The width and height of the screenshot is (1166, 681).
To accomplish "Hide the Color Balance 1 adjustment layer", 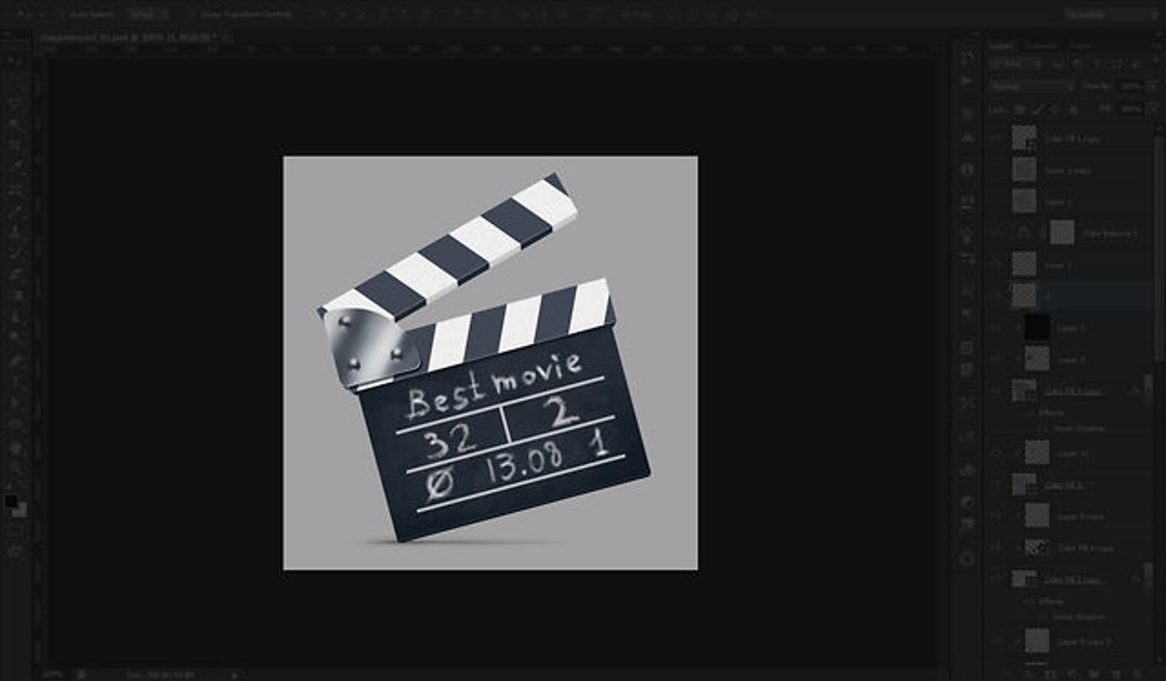I will point(996,233).
